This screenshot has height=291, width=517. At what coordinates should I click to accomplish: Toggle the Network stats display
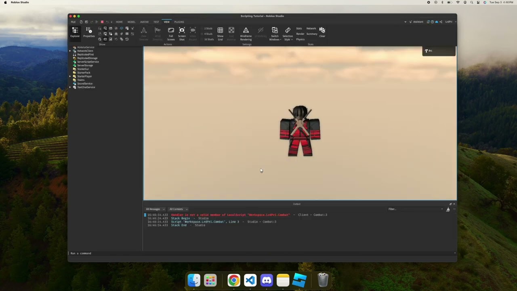click(x=311, y=29)
